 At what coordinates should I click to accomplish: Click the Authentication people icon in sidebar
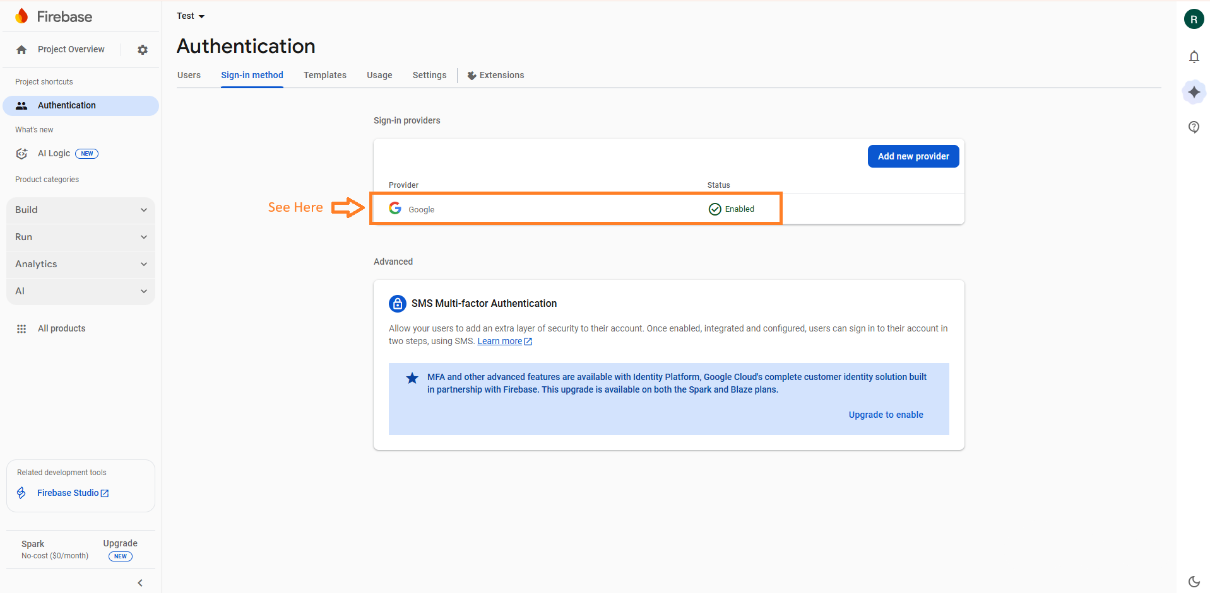pyautogui.click(x=21, y=106)
